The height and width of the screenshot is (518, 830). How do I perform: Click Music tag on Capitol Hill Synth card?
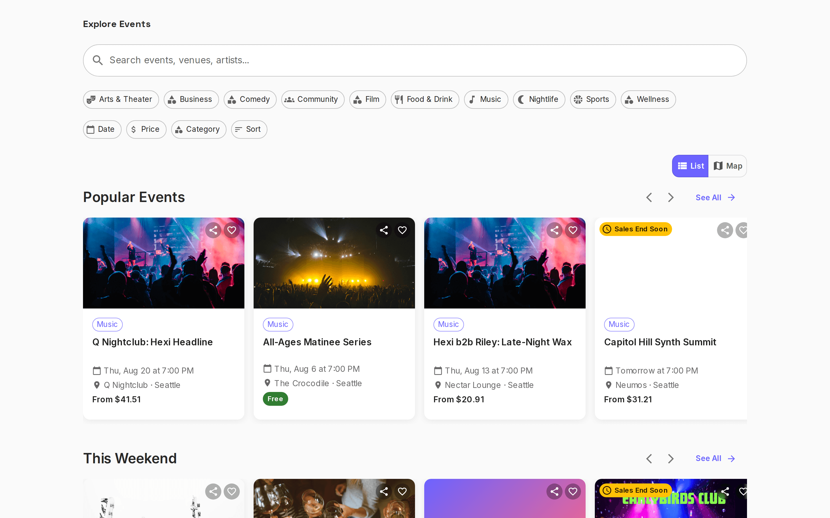[619, 324]
